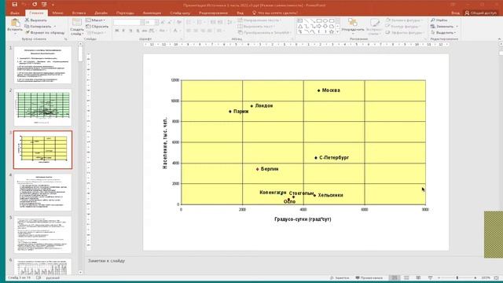Select the triangle shape in shapes gallery

click(x=300, y=26)
